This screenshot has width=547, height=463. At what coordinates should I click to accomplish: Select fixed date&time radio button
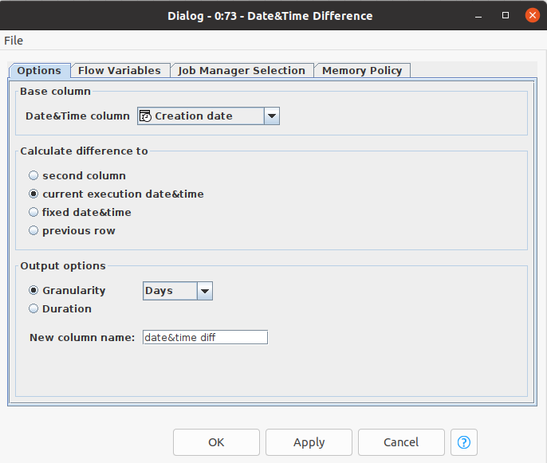[x=33, y=213]
